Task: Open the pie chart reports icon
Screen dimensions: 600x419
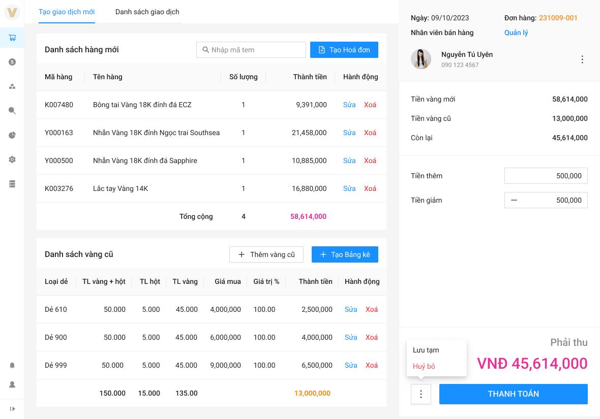Action: [12, 135]
